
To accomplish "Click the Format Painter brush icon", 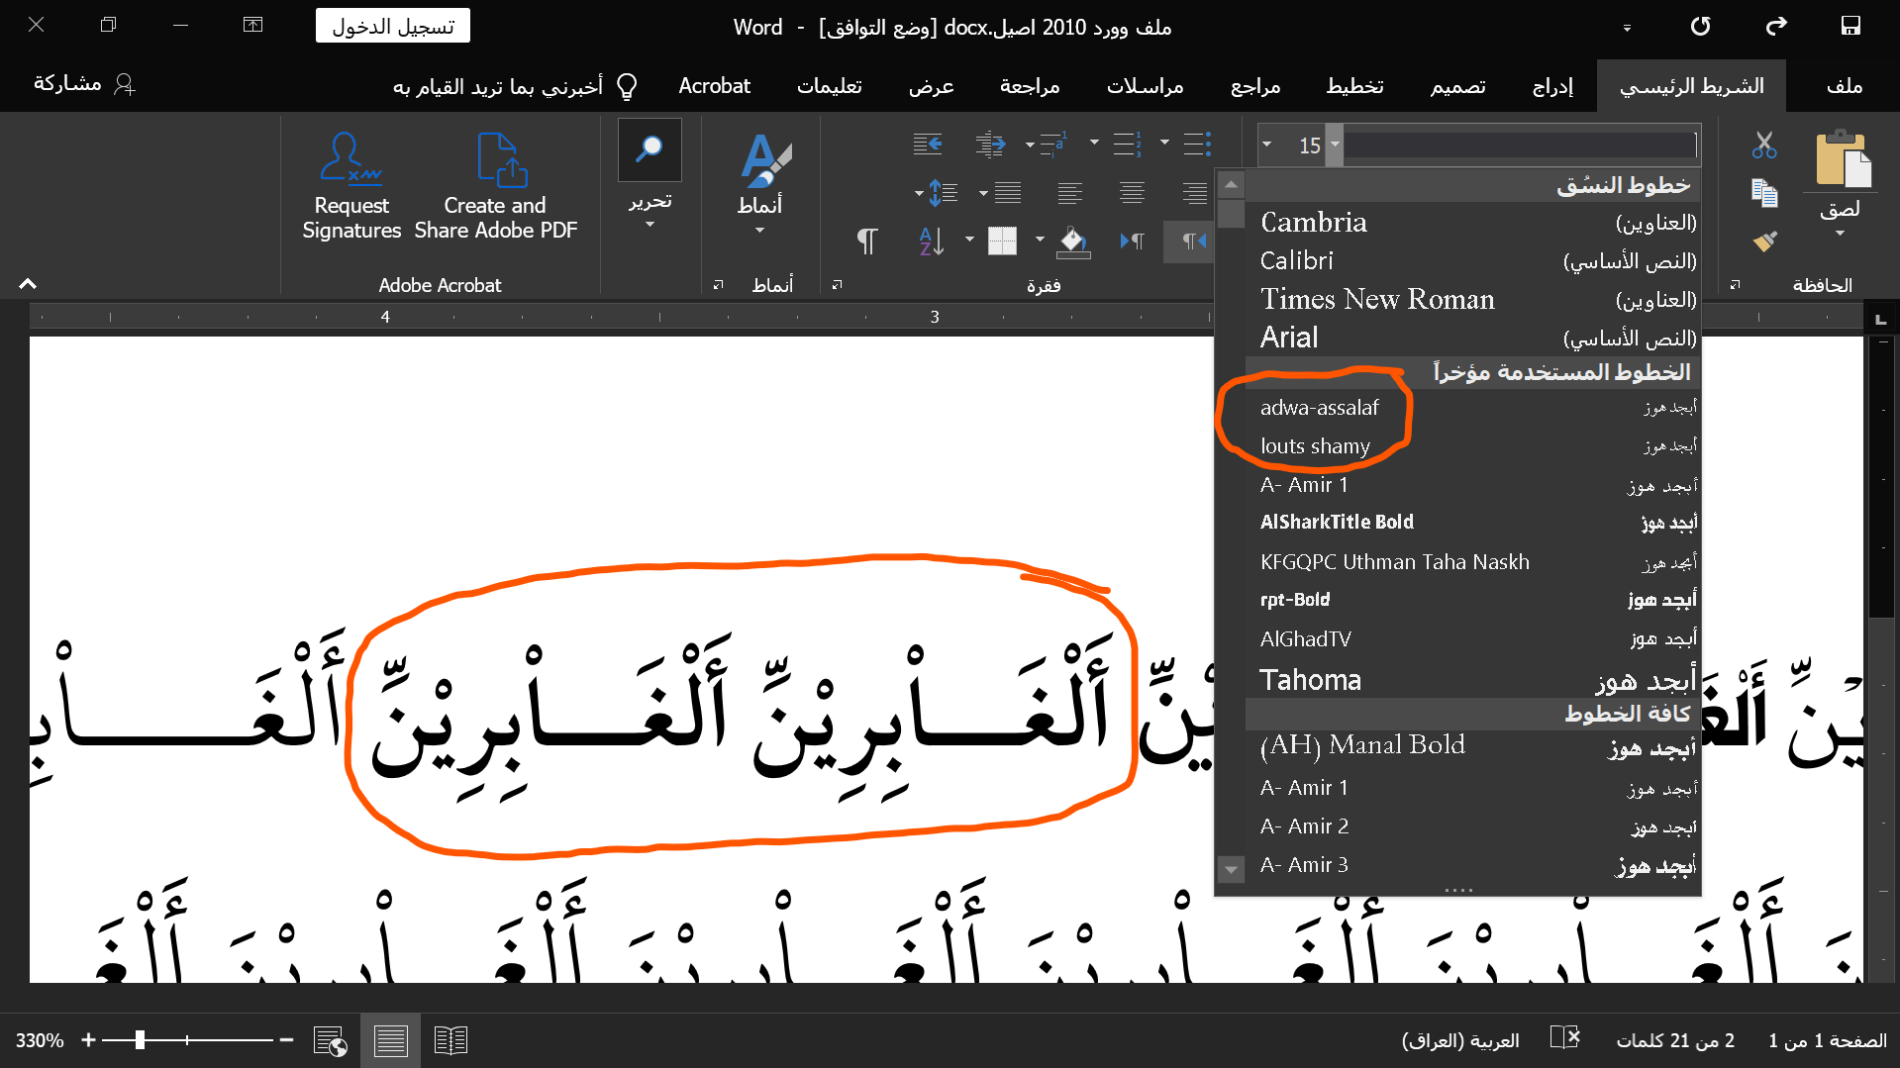I will pyautogui.click(x=1763, y=241).
